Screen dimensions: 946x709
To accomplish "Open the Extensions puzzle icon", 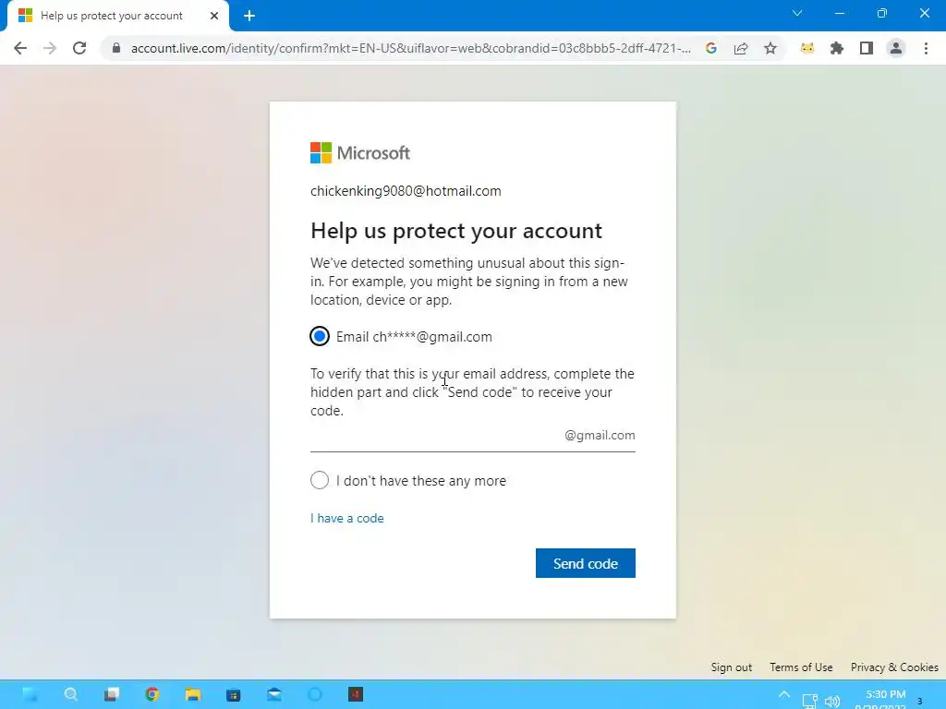I will [x=837, y=48].
